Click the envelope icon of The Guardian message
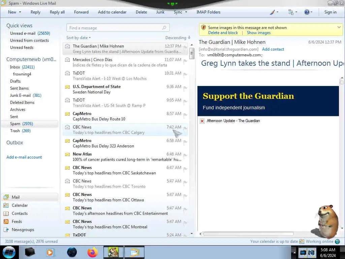 67,46
